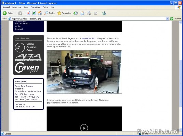Click the Craven Speed logo
Screen dimensions: 183x136
click(27, 68)
